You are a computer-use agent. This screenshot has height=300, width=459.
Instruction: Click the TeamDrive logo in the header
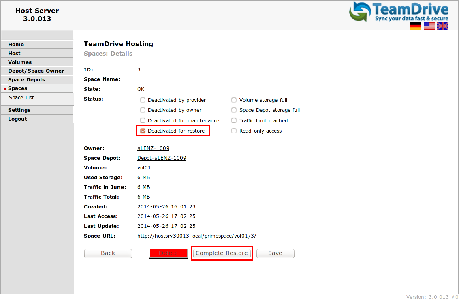[x=399, y=12]
